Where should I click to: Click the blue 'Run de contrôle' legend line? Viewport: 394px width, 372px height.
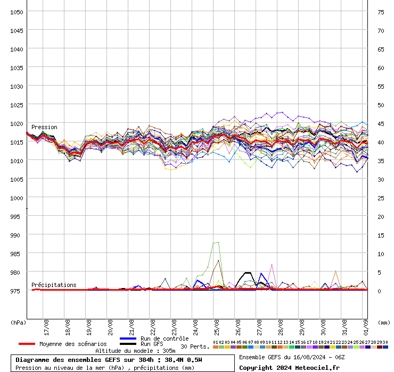coord(128,339)
